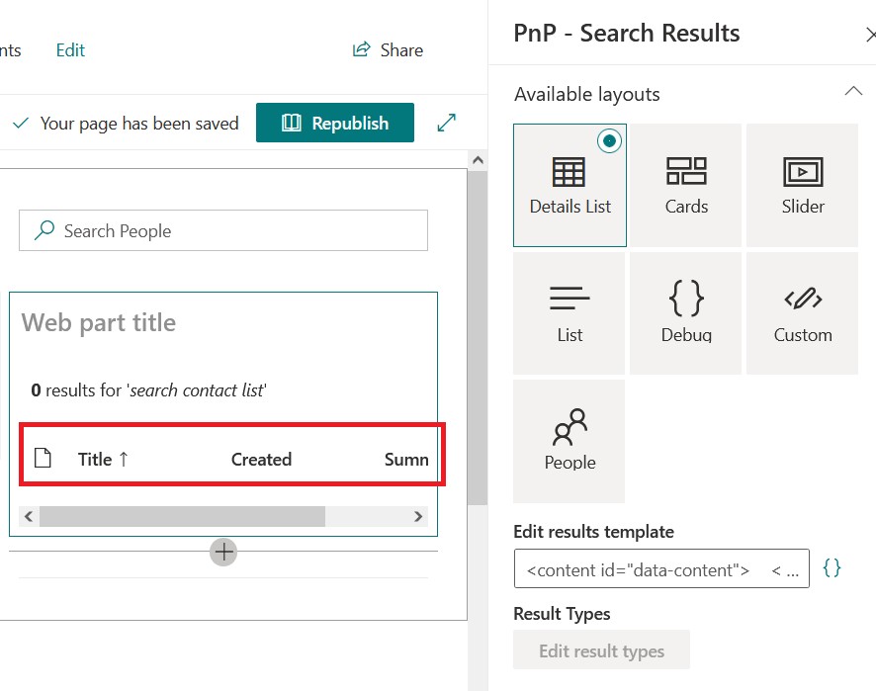Screen dimensions: 876x691
Task: Click the add section plus icon
Action: click(x=224, y=551)
